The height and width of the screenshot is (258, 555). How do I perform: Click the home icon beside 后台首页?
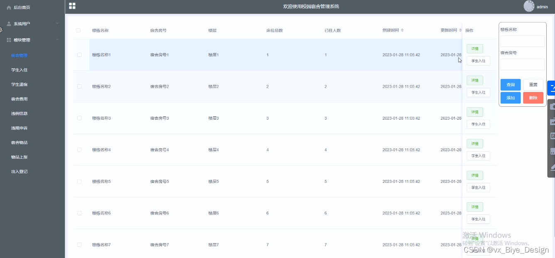[x=9, y=7]
